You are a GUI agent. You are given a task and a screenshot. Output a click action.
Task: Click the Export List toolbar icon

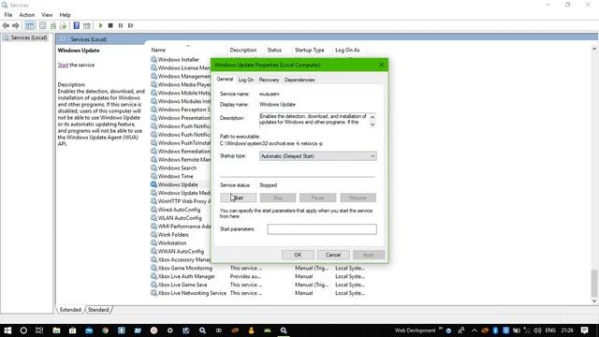point(63,25)
